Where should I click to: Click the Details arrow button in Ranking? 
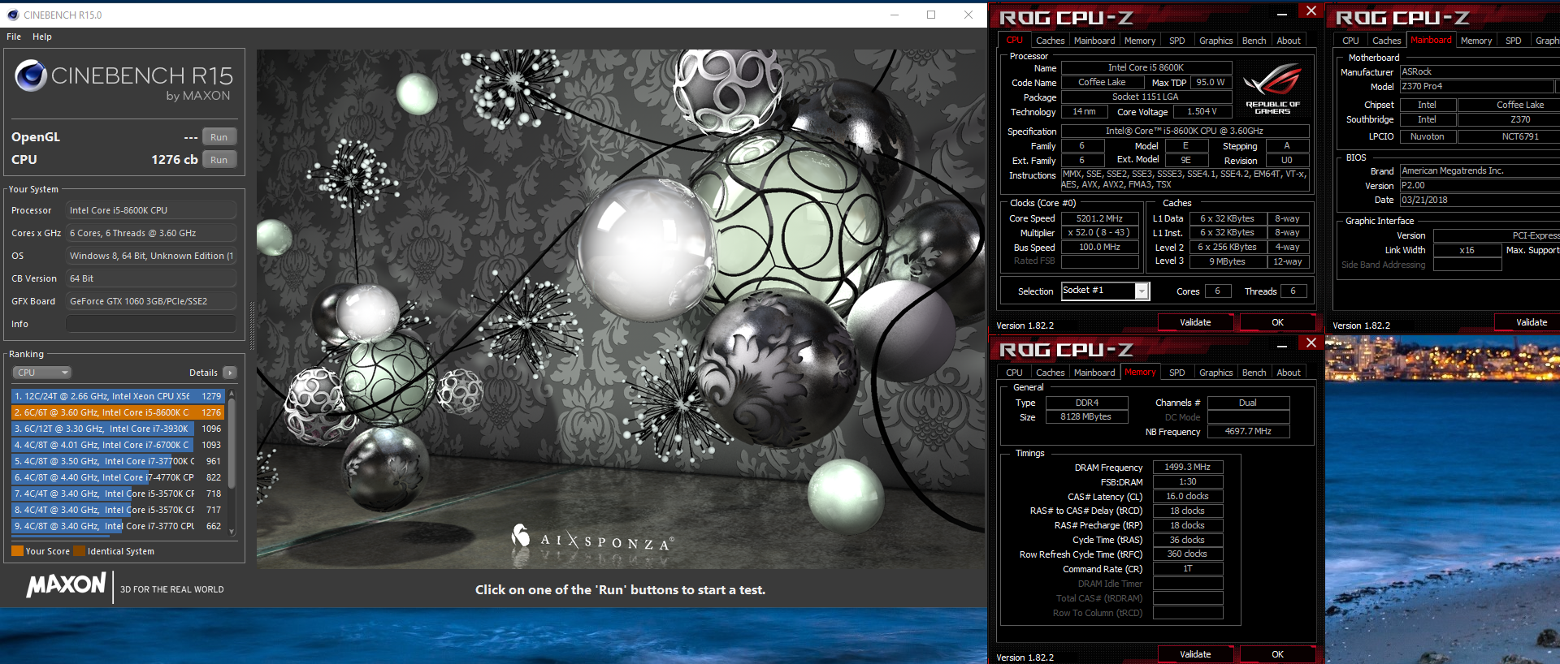pos(230,373)
